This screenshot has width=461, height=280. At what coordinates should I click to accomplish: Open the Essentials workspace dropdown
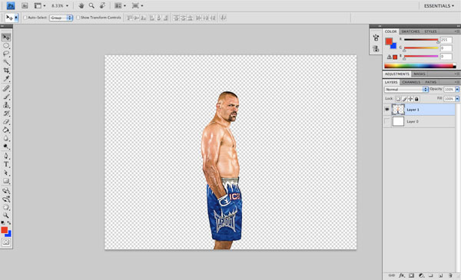coord(439,6)
